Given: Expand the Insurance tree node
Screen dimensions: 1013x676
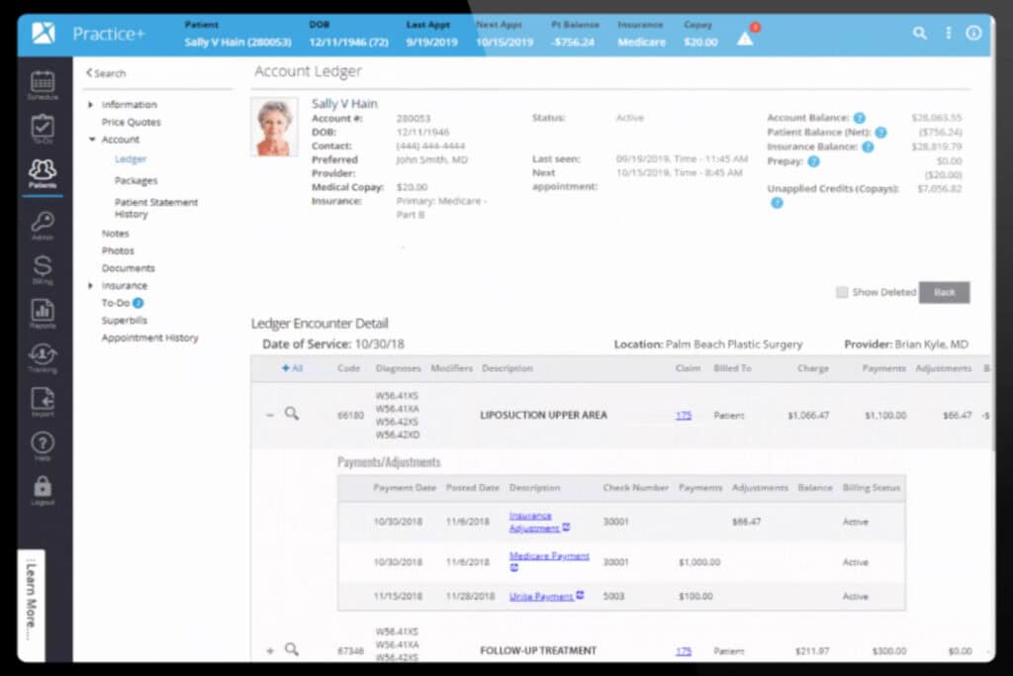Looking at the screenshot, I should click(x=91, y=286).
